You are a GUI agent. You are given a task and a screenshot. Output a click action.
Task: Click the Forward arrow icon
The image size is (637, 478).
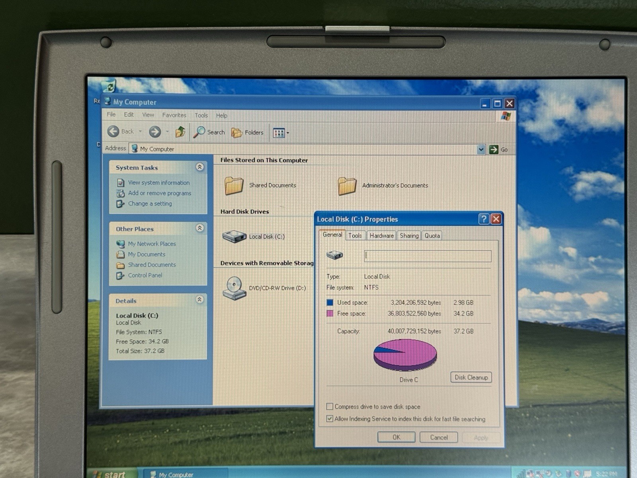pos(155,131)
